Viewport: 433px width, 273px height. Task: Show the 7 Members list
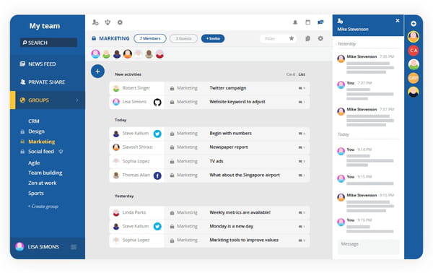click(150, 38)
